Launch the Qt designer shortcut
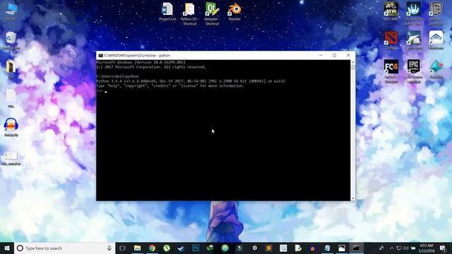The image size is (452, 254). click(x=212, y=14)
